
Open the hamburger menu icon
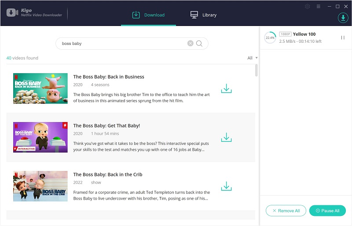[x=318, y=7]
